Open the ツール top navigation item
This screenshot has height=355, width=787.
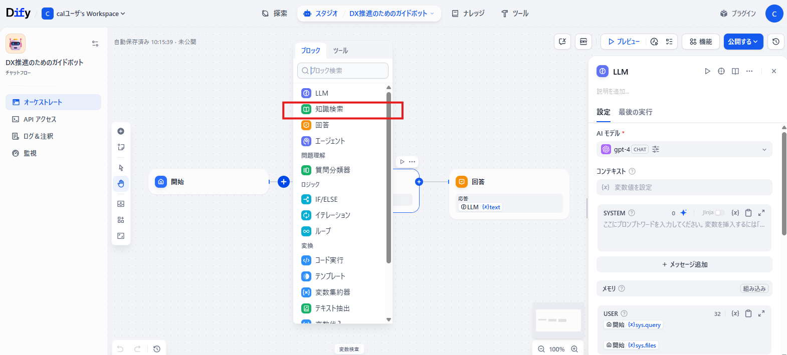[515, 14]
